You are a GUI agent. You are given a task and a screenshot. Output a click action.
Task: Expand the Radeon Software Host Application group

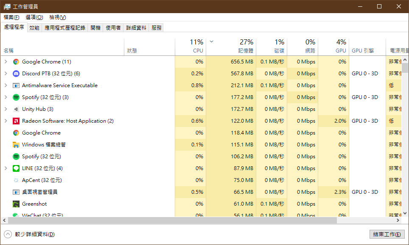click(6, 121)
